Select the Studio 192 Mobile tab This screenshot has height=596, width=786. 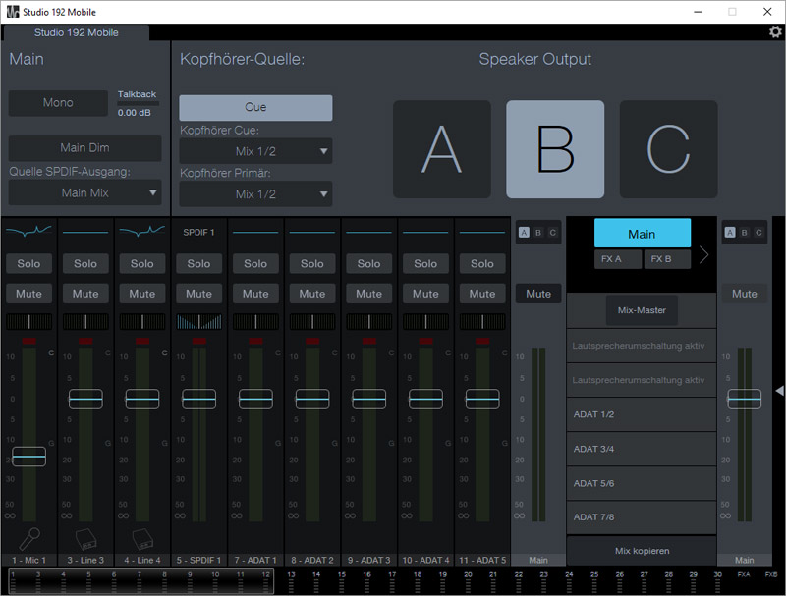(76, 32)
